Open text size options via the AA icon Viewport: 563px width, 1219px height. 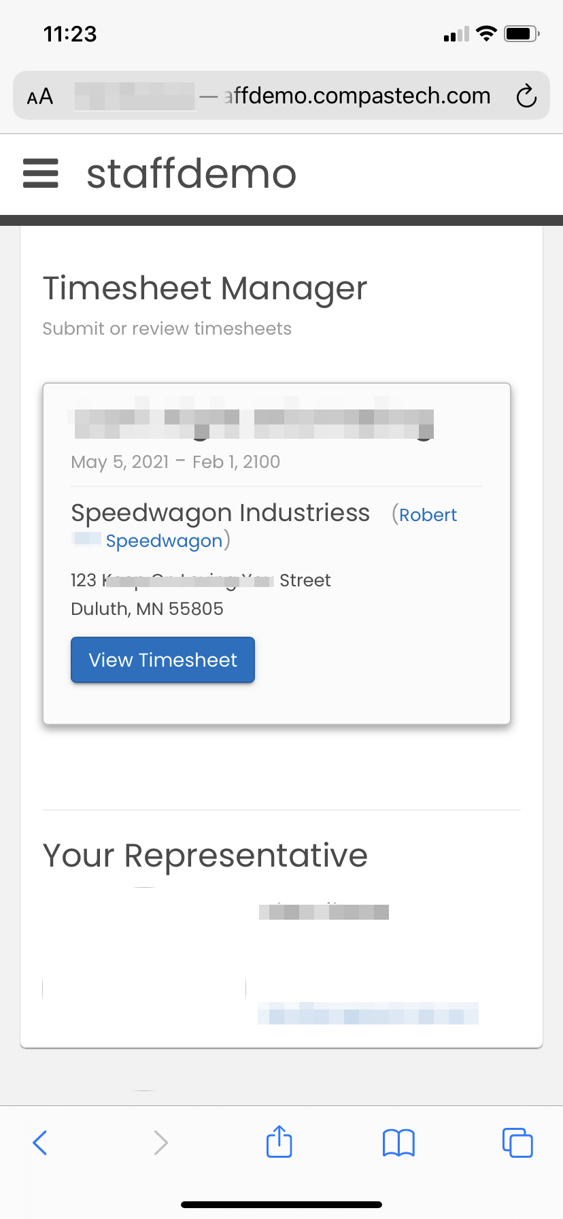[x=39, y=96]
